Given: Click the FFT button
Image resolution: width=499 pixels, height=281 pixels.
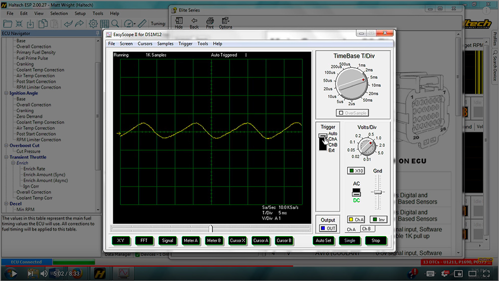Looking at the screenshot, I should [x=144, y=241].
